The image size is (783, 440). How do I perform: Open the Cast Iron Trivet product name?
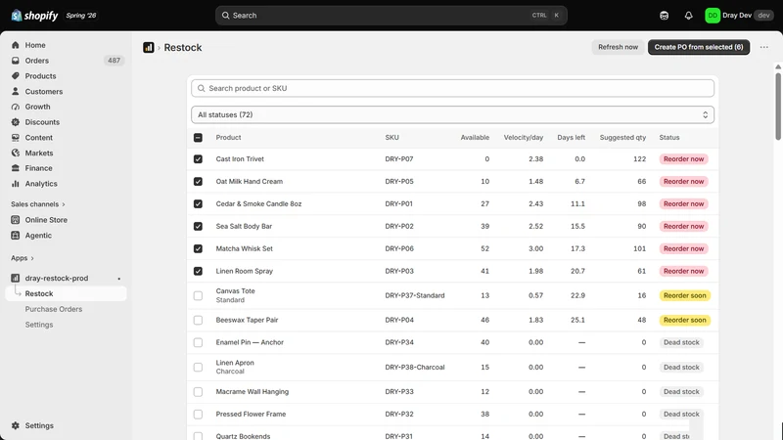pyautogui.click(x=240, y=159)
